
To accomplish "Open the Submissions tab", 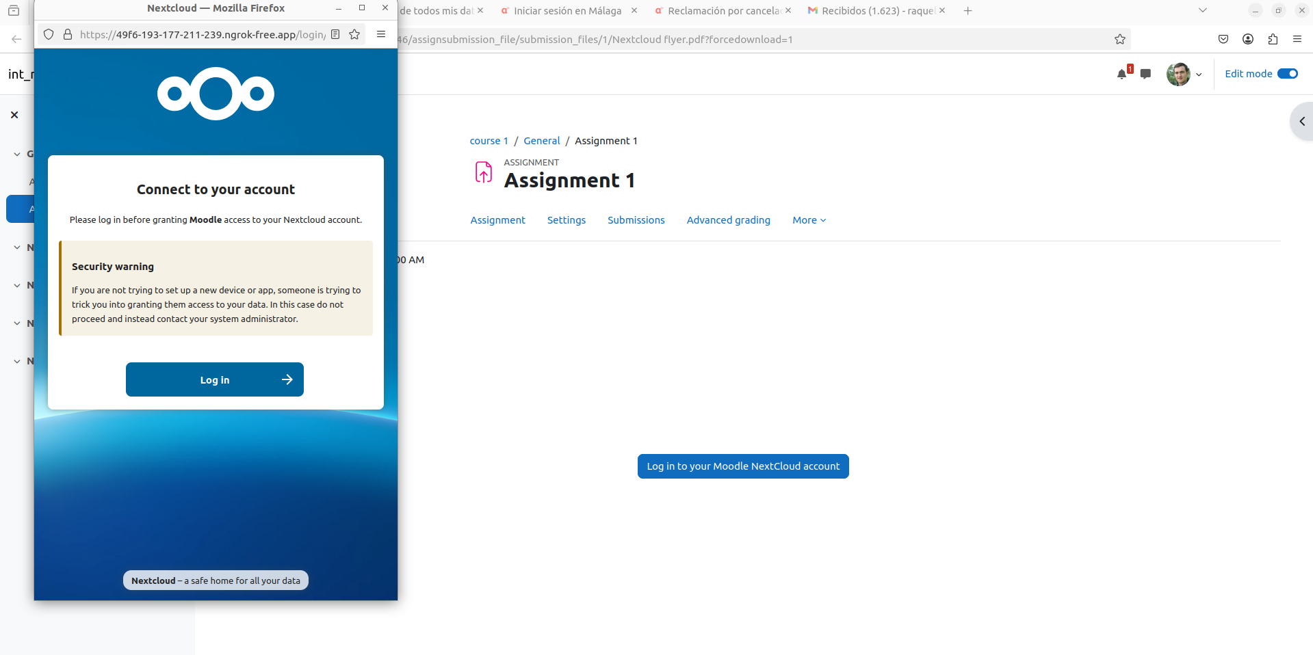I will (636, 220).
